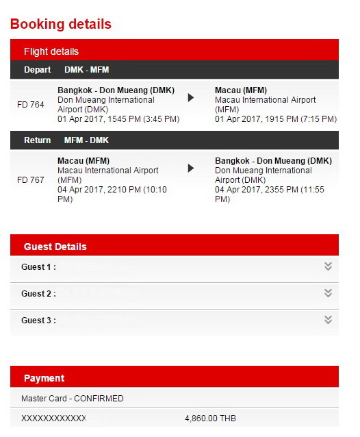The image size is (360, 437).
Task: Click the Guest Details section header
Action: point(175,245)
